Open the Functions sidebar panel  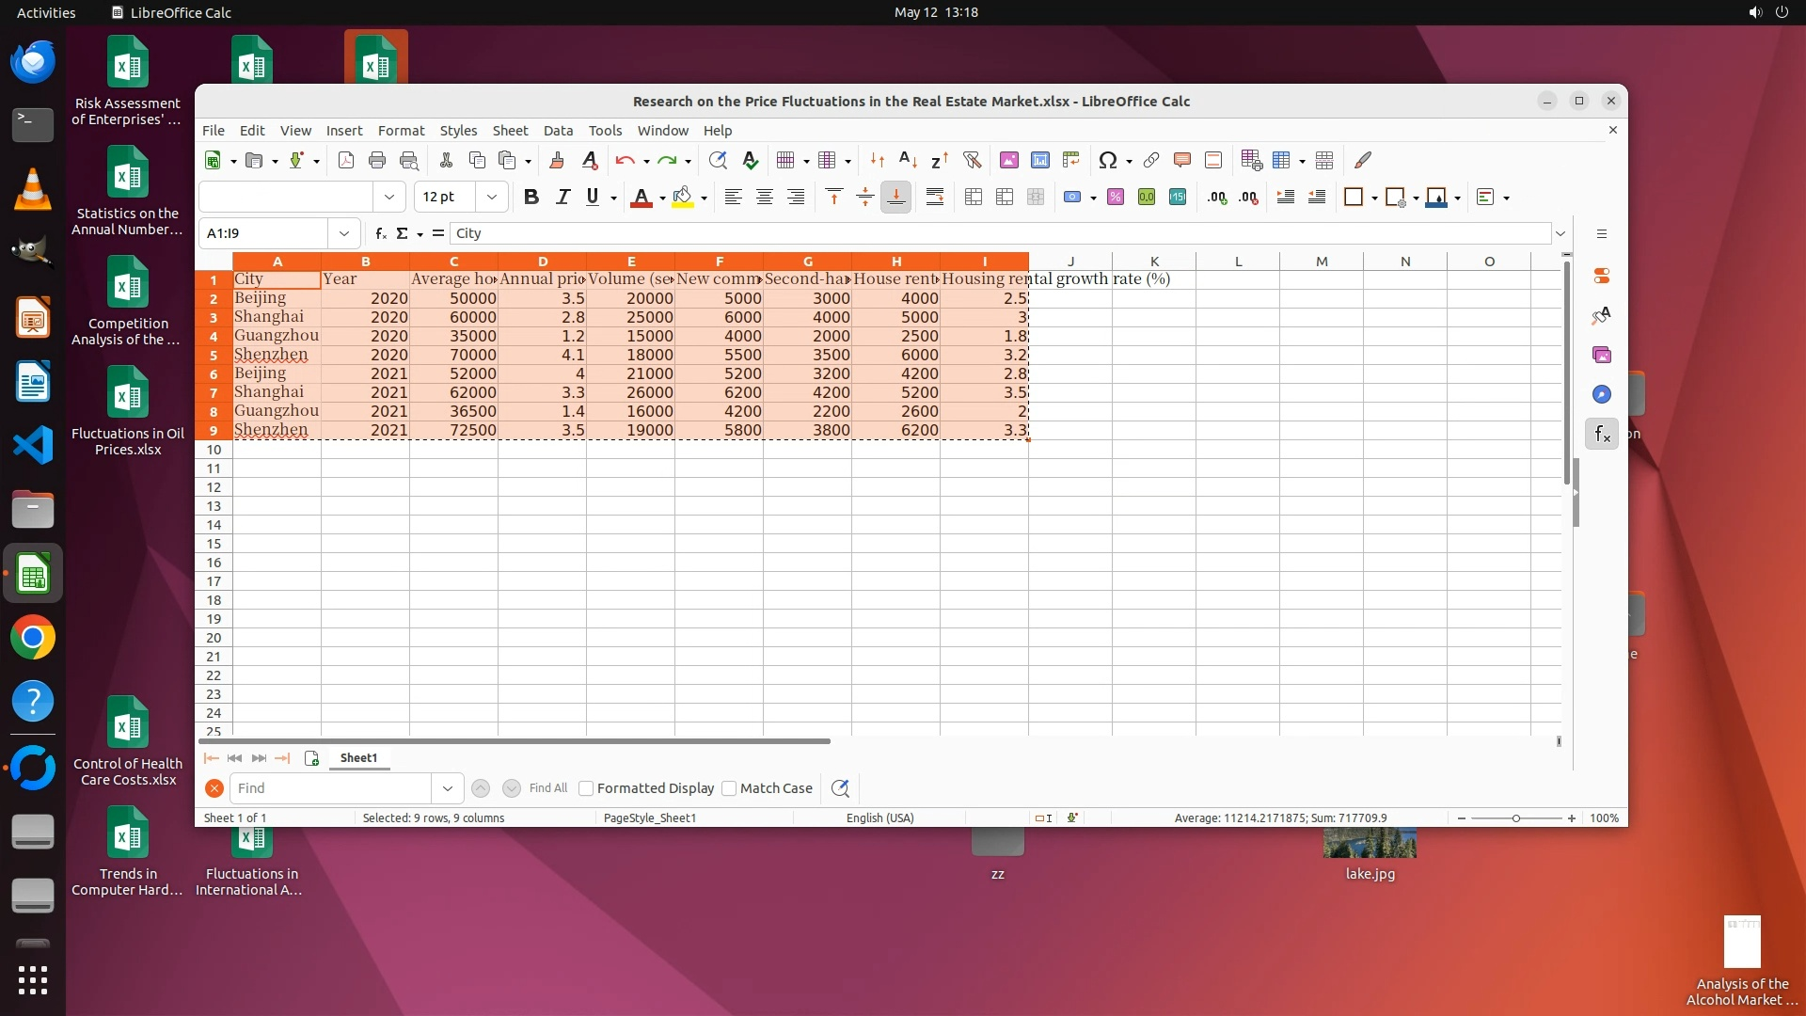(1601, 434)
